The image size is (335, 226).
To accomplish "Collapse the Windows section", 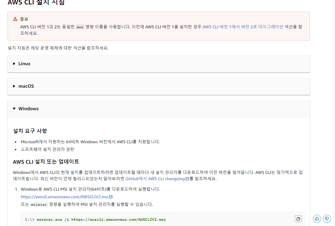I will 159,109.
